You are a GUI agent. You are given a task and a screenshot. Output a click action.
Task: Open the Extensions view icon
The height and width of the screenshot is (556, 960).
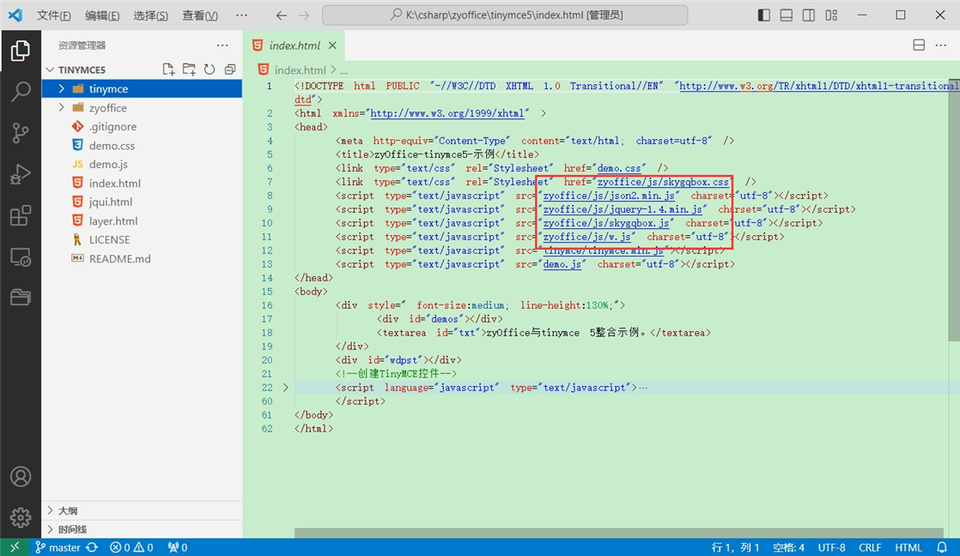click(x=21, y=216)
